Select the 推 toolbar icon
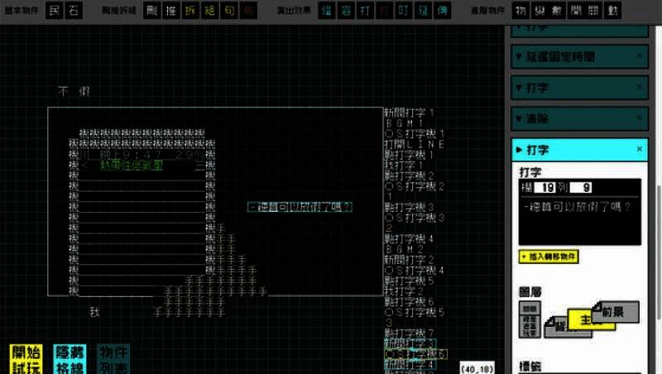 coord(170,11)
